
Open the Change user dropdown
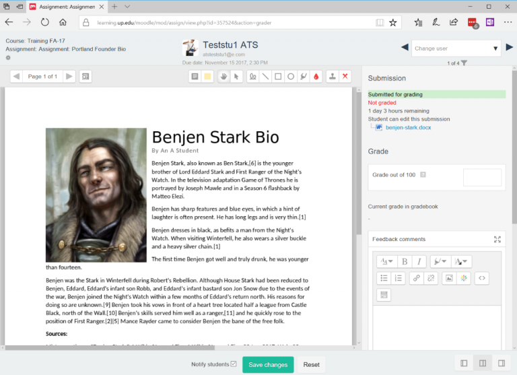456,48
